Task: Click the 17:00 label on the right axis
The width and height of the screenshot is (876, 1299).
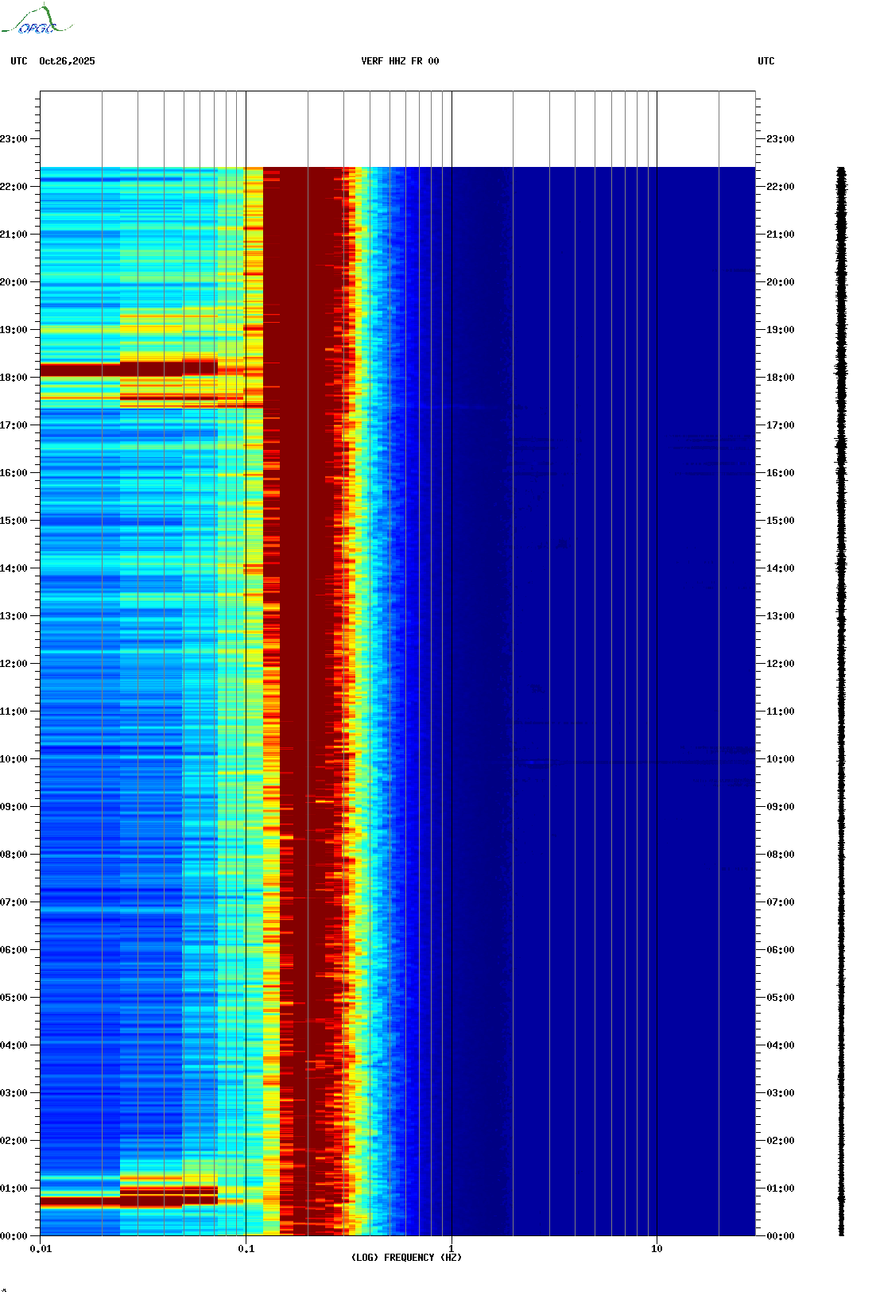Action: (x=781, y=425)
